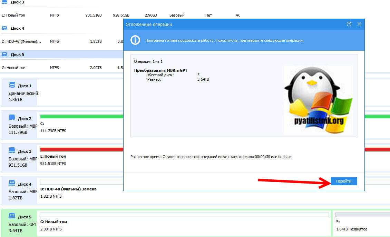Screen dimensions: 390x237
Task: Close the Отложенные операции dialog
Action: [x=359, y=24]
